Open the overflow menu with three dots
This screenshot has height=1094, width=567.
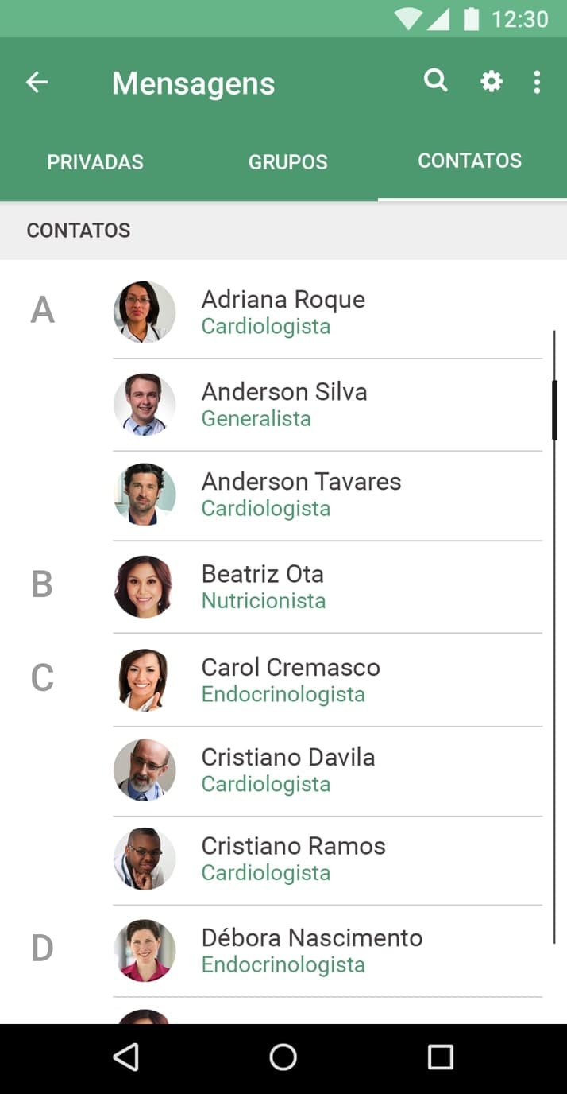coord(537,81)
